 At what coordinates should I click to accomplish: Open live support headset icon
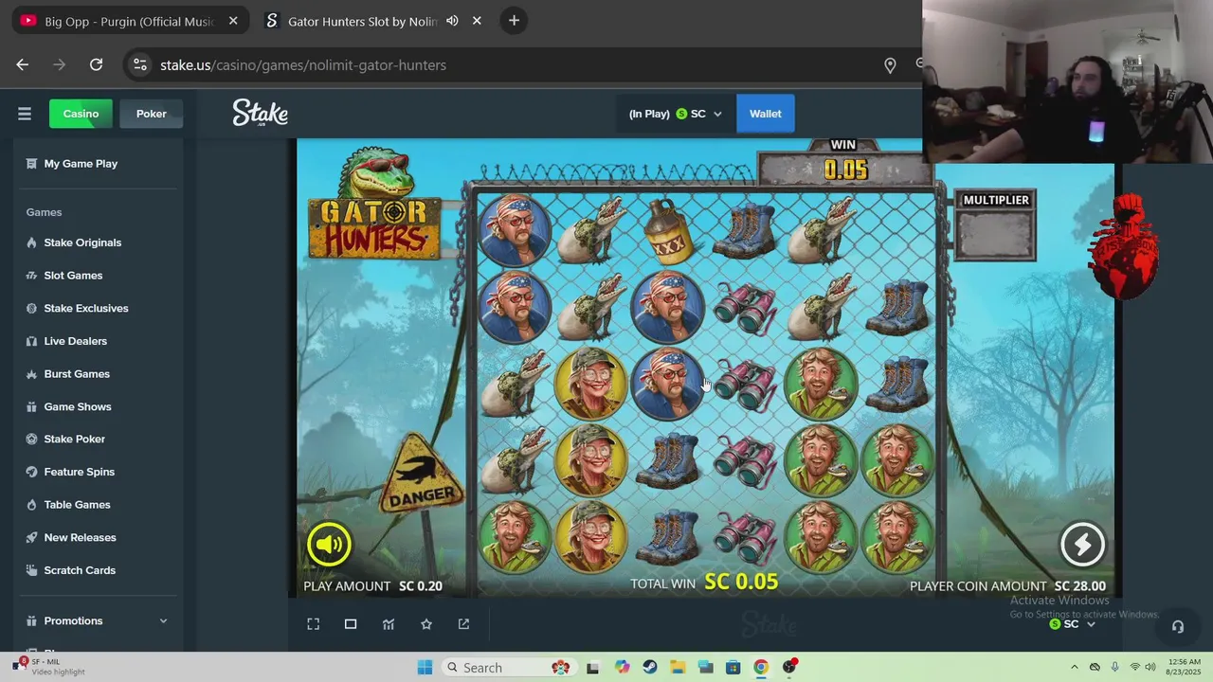(x=1177, y=626)
